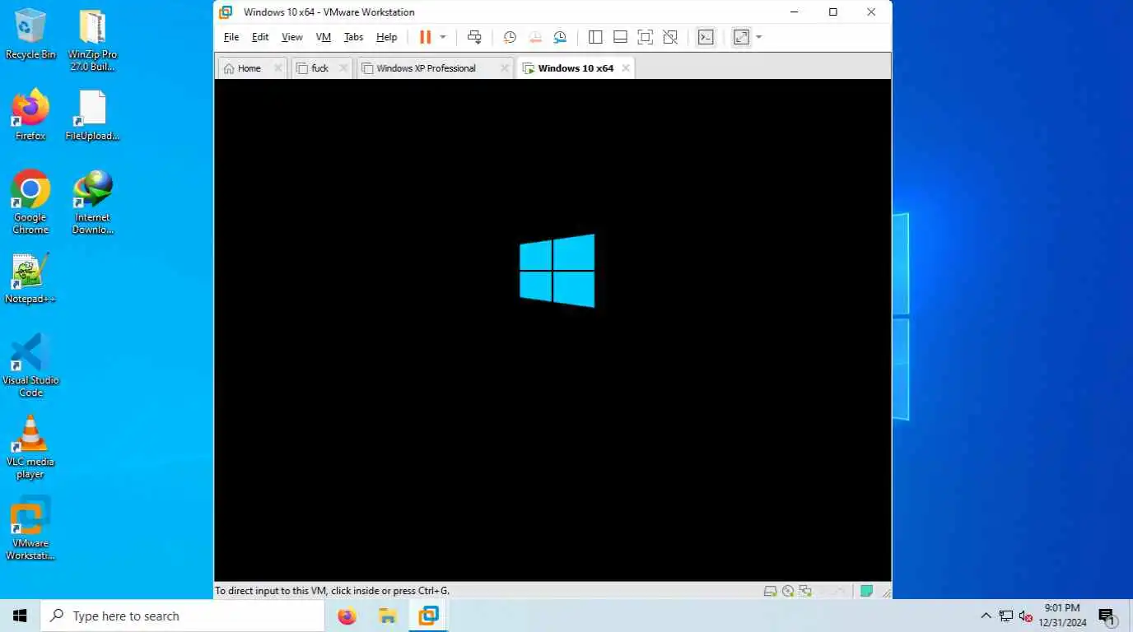Toggle the console view icon
This screenshot has width=1133, height=632.
coord(706,37)
